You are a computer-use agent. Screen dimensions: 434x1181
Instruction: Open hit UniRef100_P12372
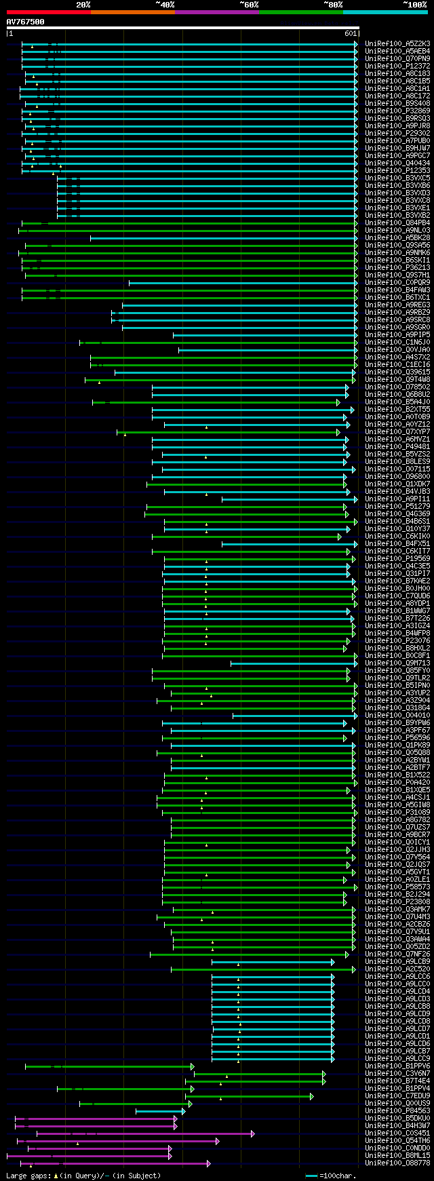[x=397, y=66]
